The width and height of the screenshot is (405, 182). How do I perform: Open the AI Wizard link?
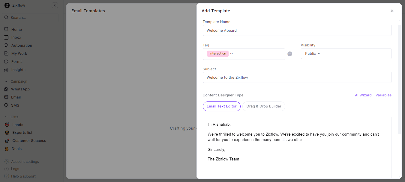click(x=363, y=95)
